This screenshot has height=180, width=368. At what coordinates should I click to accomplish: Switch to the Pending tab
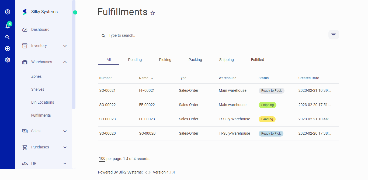[x=135, y=59]
